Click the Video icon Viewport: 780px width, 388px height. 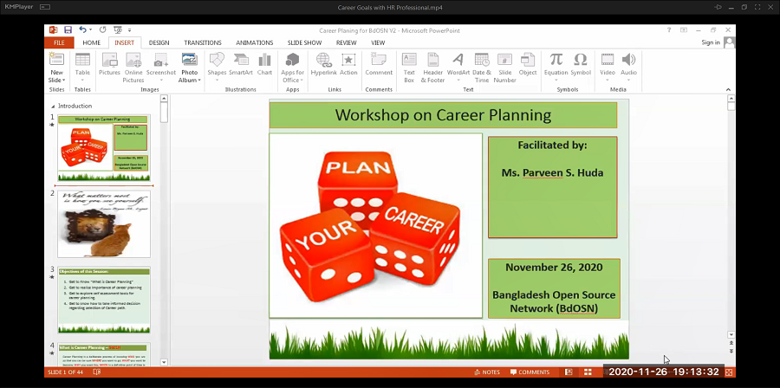click(x=607, y=60)
